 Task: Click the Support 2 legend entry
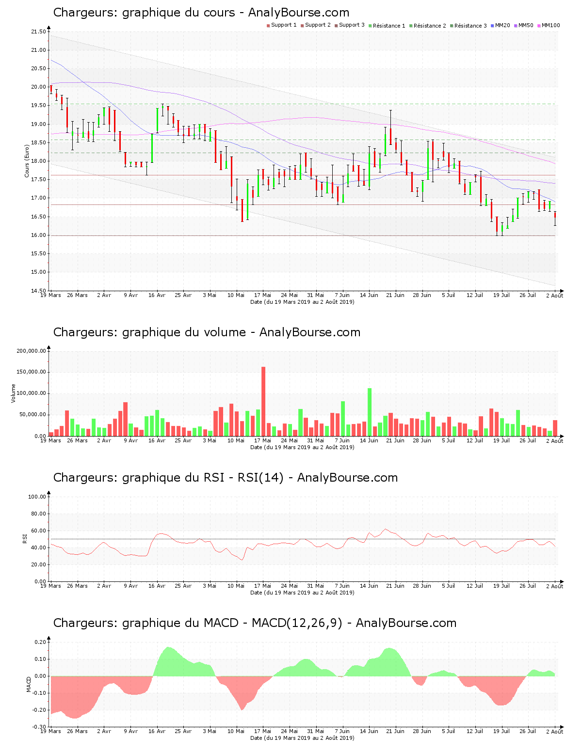pos(316,25)
